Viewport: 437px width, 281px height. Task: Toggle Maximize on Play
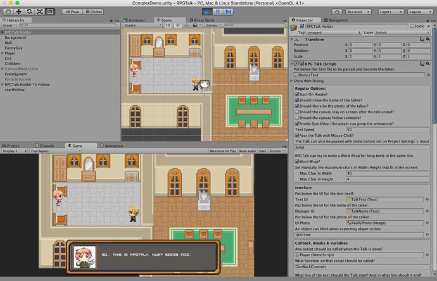[223, 151]
